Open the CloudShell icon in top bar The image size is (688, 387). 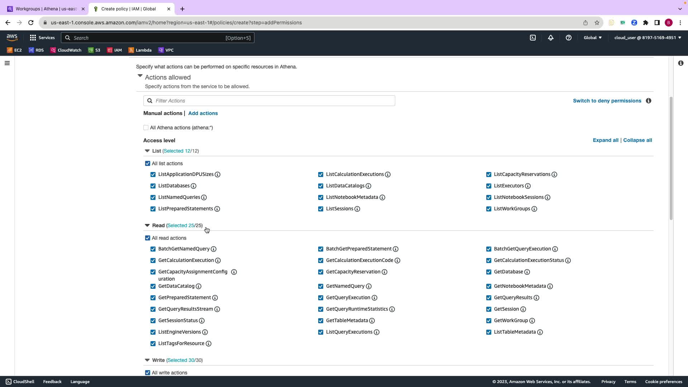coord(533,38)
